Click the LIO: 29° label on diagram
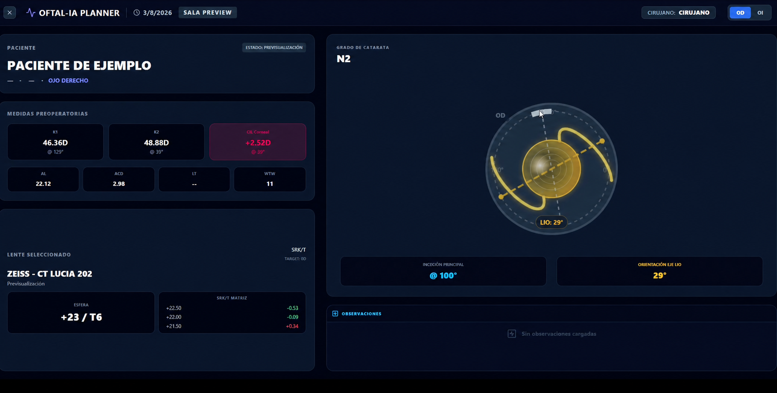 coord(551,222)
